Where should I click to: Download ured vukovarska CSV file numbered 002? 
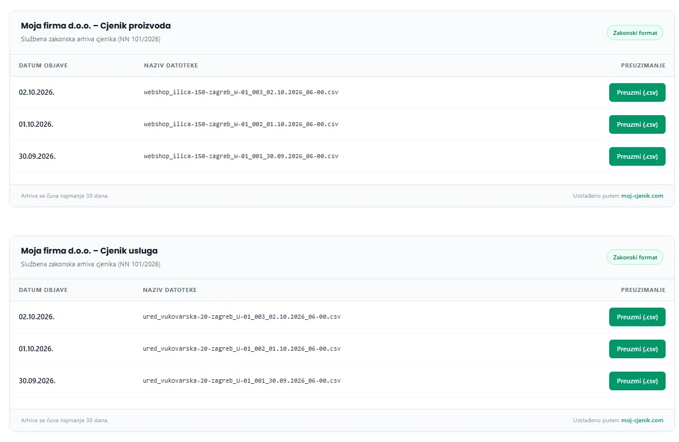coord(637,349)
